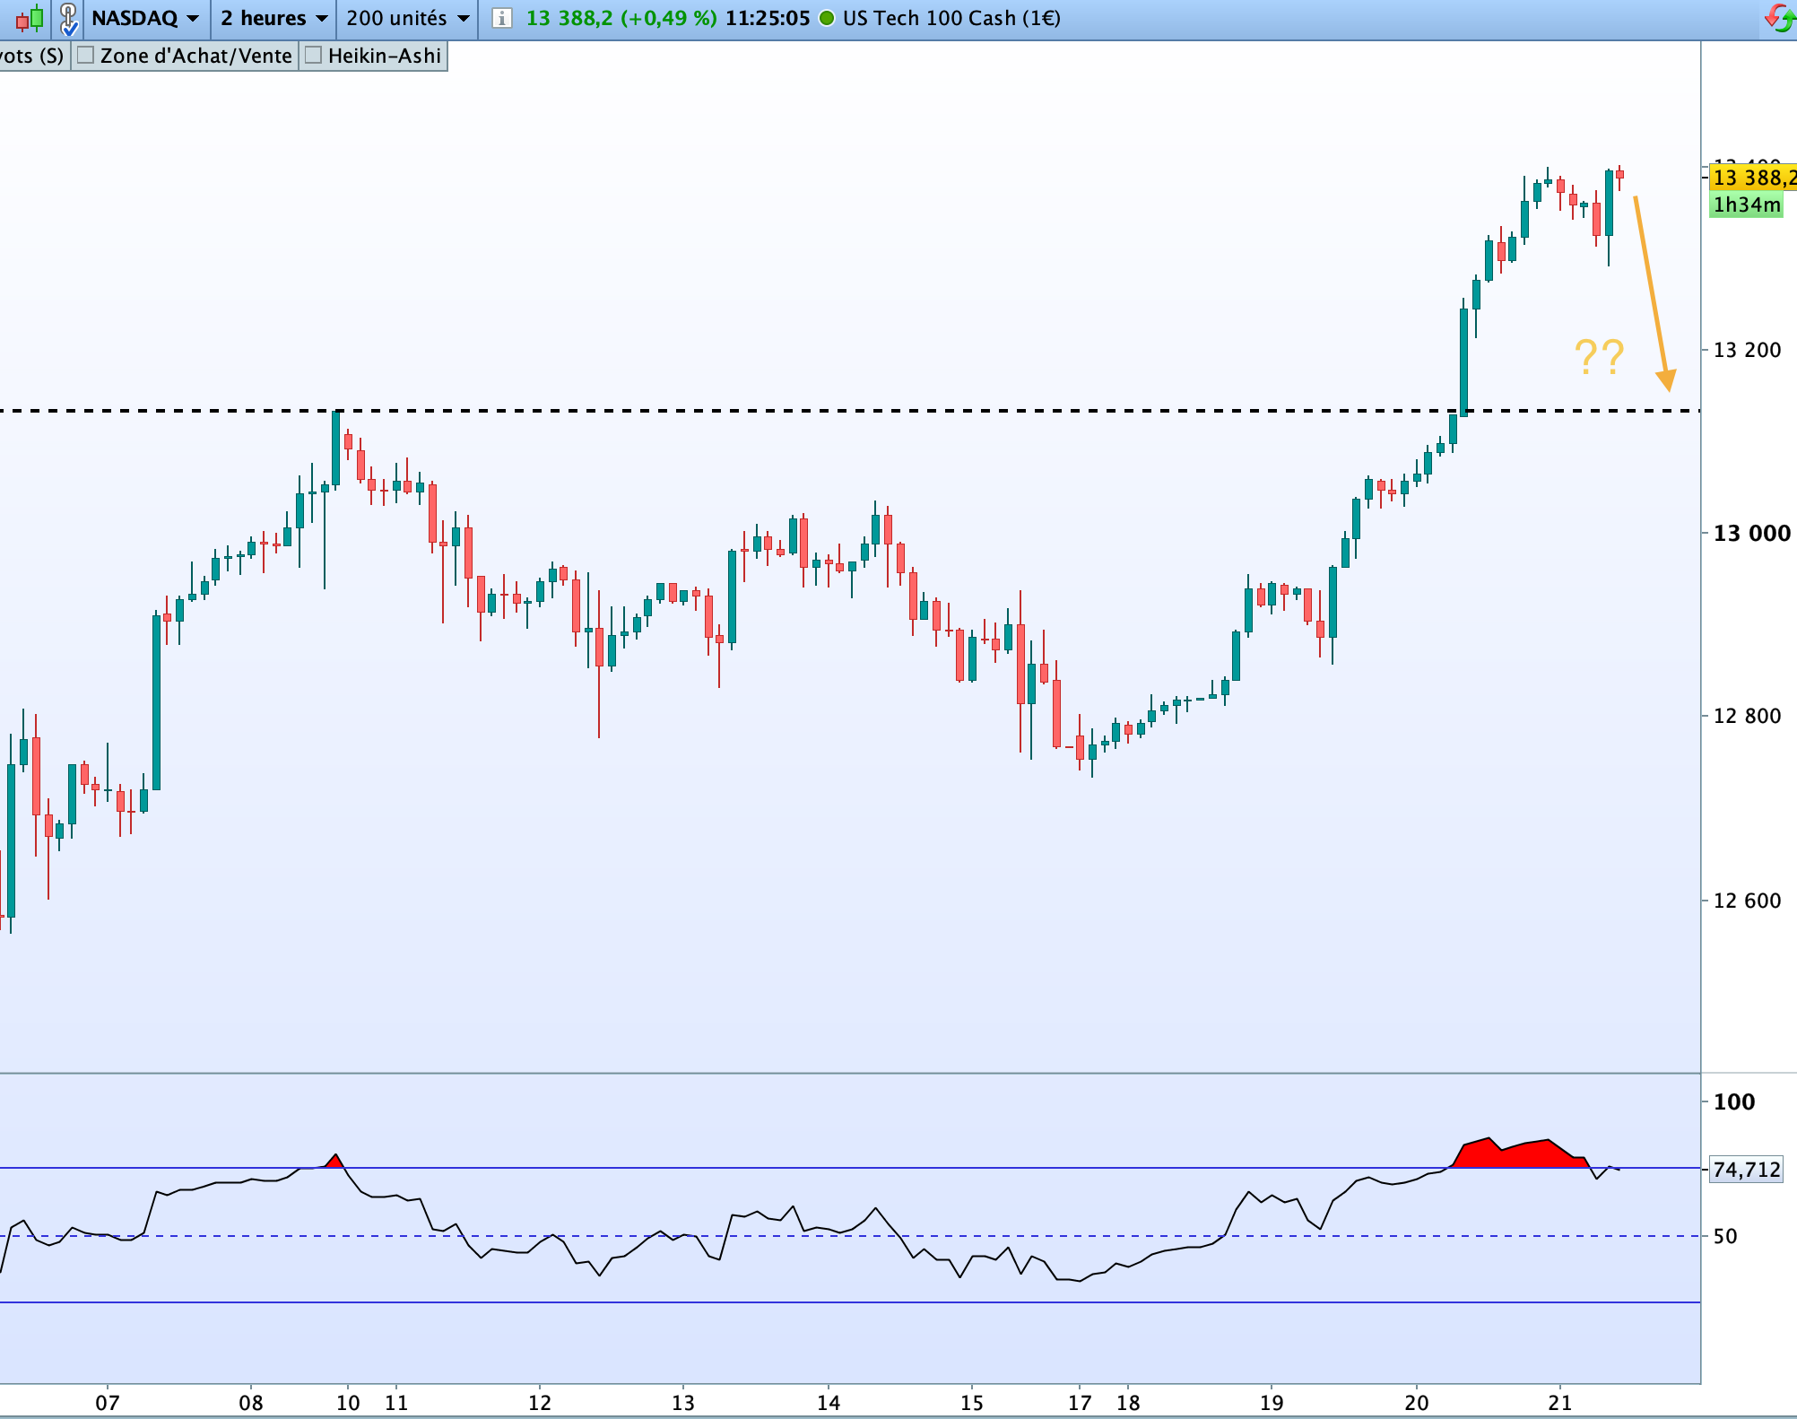
Task: Toggle the Heikin-Ashi checkbox
Action: (x=314, y=56)
